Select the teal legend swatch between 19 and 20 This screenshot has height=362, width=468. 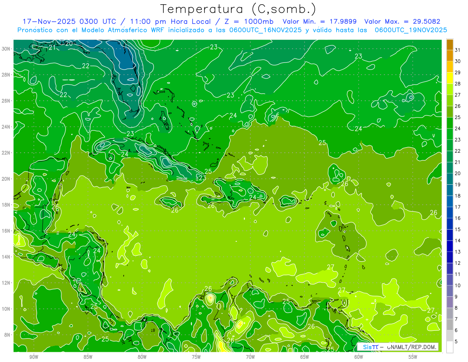[x=450, y=179]
